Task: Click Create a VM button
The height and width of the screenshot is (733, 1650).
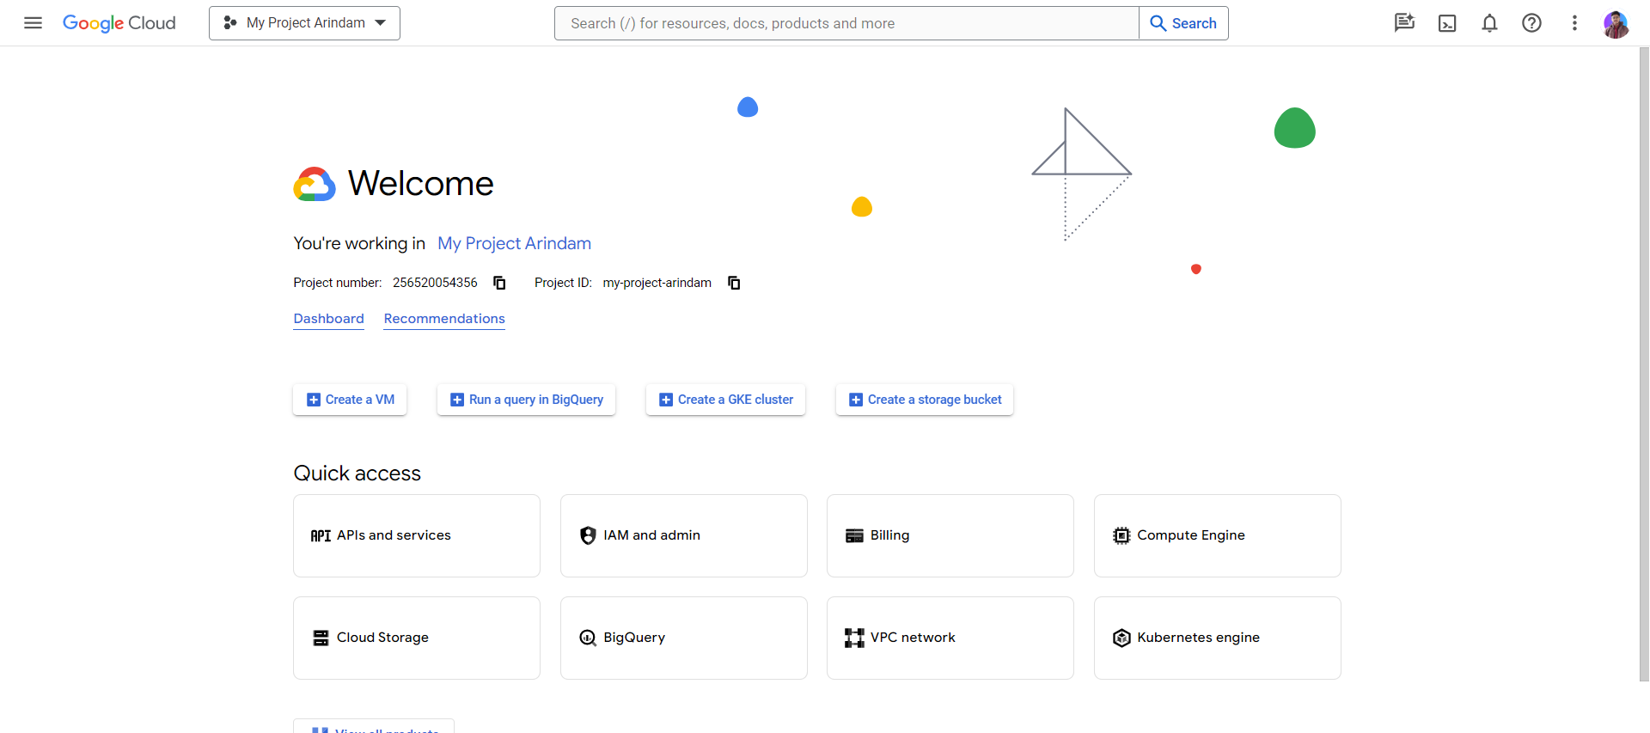Action: (350, 400)
